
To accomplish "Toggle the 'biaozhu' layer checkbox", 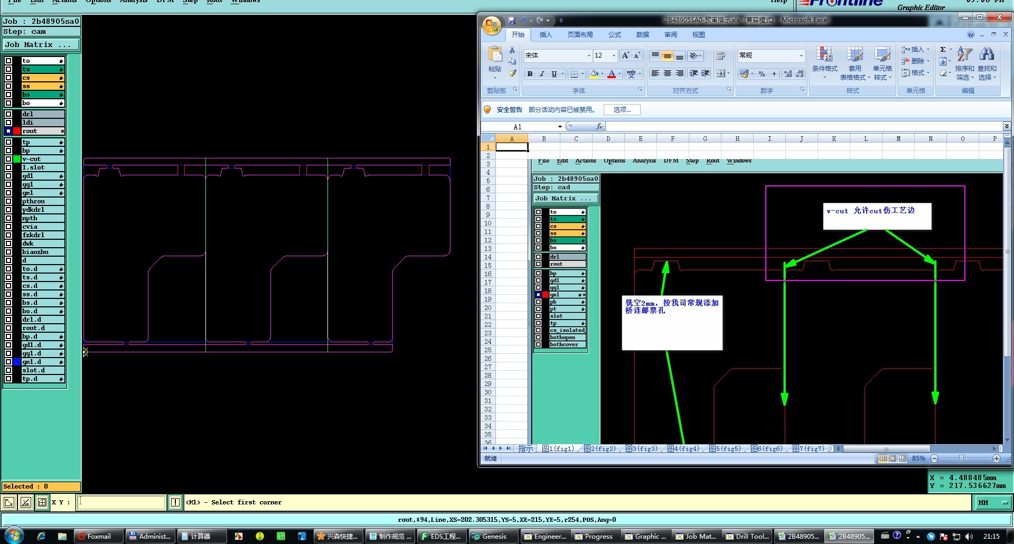I will tap(8, 252).
